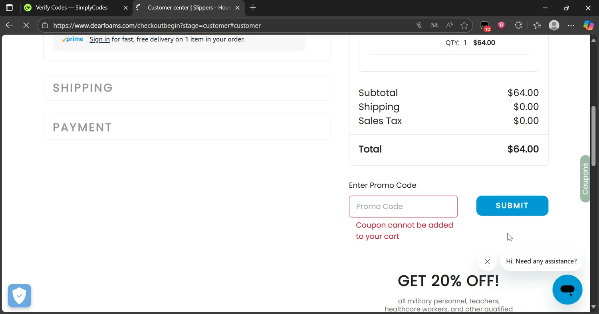Open the Coupons side tab

click(x=585, y=179)
